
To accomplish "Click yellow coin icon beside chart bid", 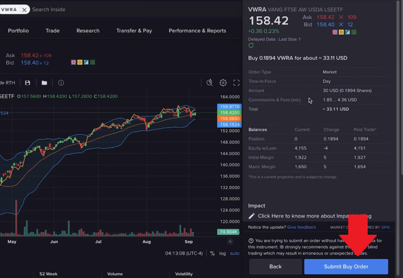I will (80, 62).
